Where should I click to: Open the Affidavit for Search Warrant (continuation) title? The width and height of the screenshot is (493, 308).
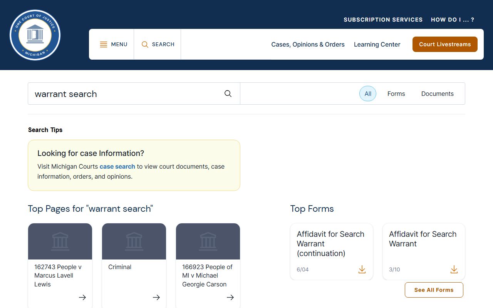click(x=330, y=244)
